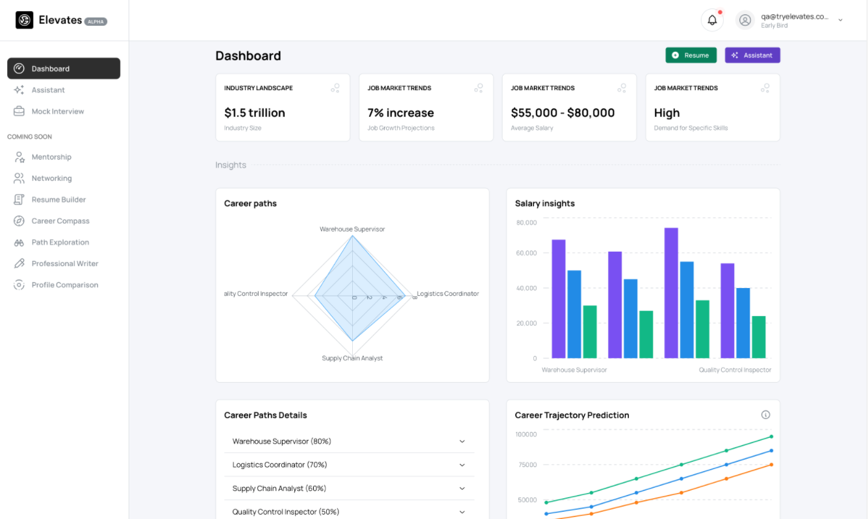868x519 pixels.
Task: Click the Path Exploration binoculars icon
Action: pyautogui.click(x=19, y=243)
